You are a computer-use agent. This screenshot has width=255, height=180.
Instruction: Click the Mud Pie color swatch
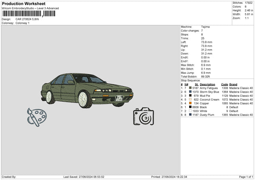point(190,96)
